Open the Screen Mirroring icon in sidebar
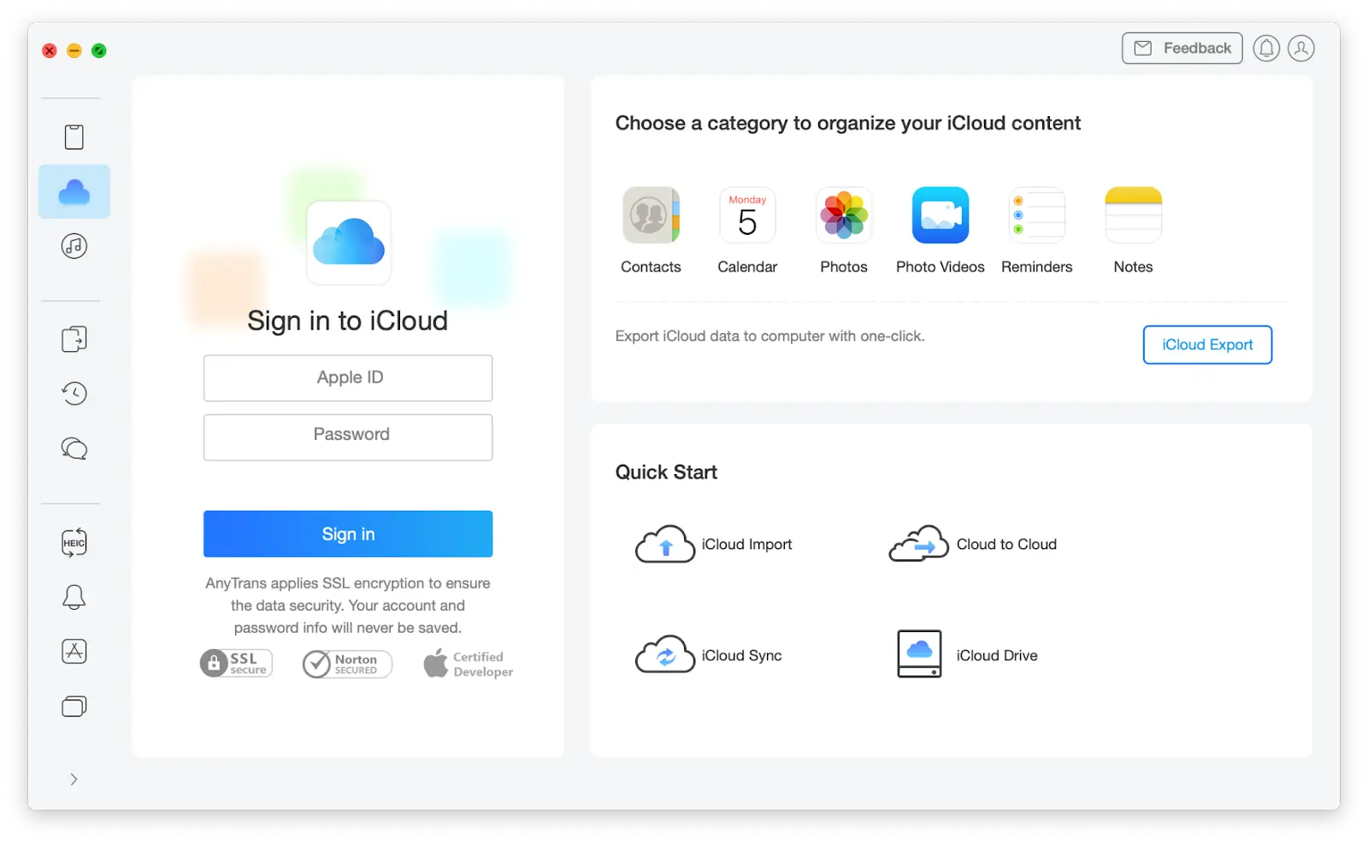This screenshot has width=1368, height=843. (x=74, y=706)
